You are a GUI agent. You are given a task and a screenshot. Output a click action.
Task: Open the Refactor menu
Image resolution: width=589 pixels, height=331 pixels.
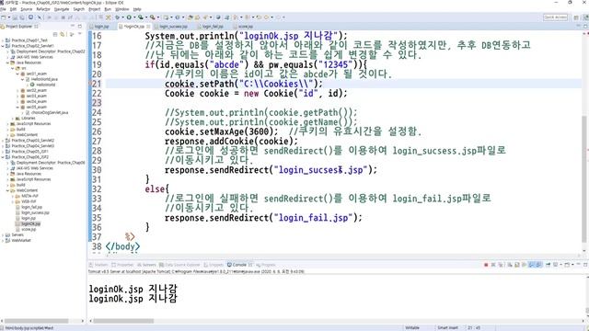(x=43, y=9)
